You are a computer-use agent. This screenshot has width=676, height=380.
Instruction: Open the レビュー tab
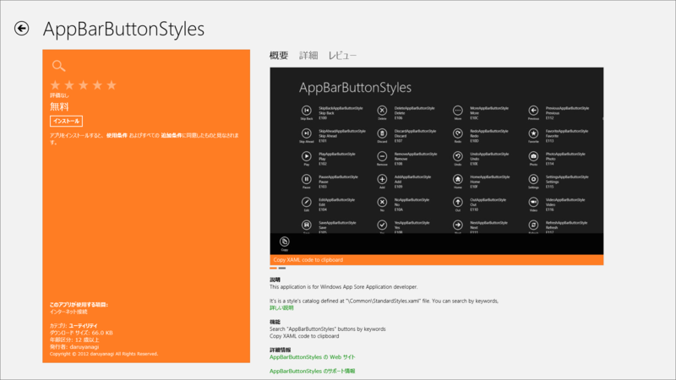(x=342, y=55)
